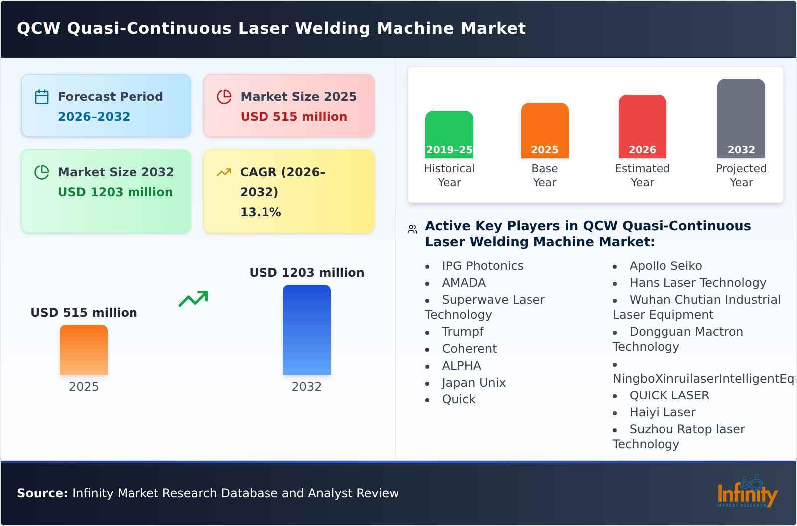This screenshot has width=797, height=526.
Task: Click the green 2019-25 Historical Year bar
Action: point(449,134)
